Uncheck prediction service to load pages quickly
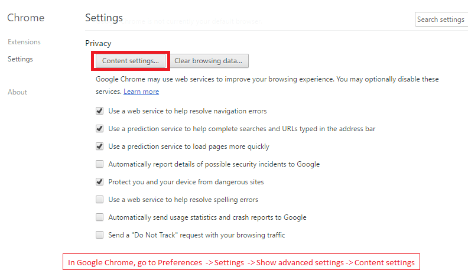The image size is (468, 280). click(x=100, y=146)
